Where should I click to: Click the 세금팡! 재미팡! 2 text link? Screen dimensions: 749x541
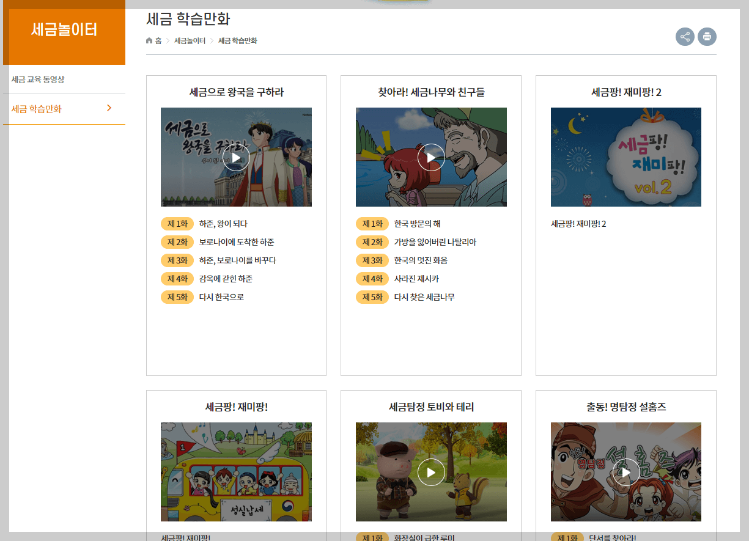coord(578,224)
